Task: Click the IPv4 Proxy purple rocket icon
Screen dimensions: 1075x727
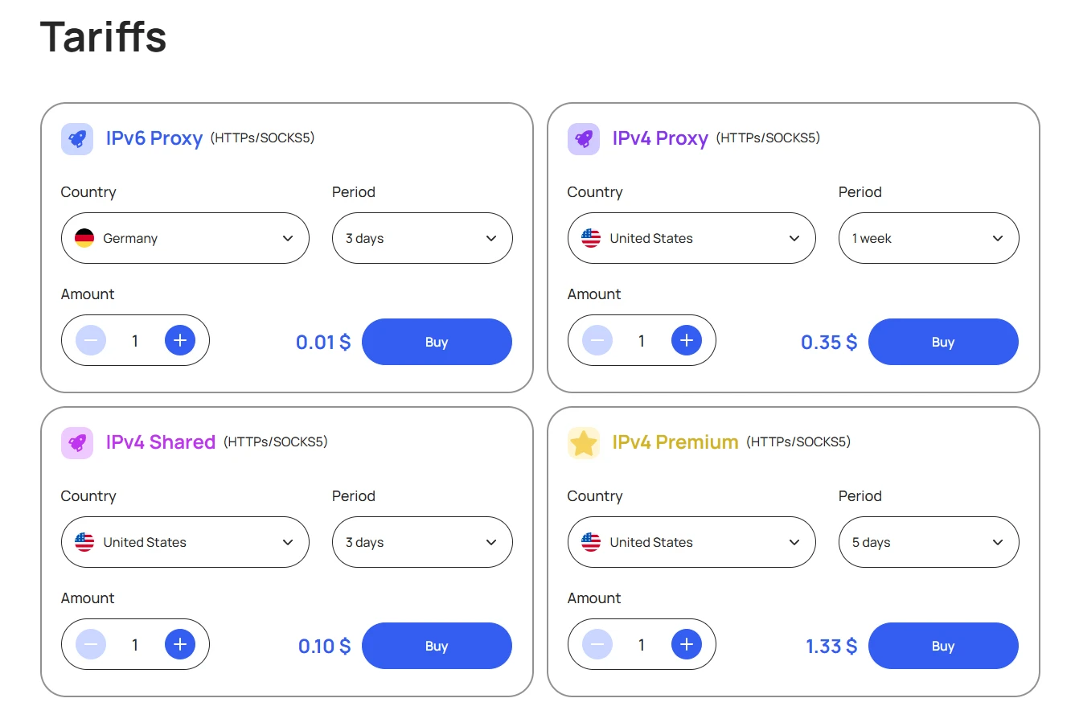Action: [584, 139]
